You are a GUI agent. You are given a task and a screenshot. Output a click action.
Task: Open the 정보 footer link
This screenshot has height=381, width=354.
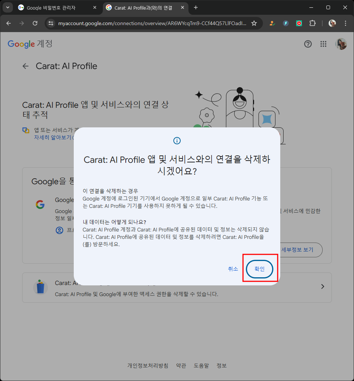tap(222, 365)
